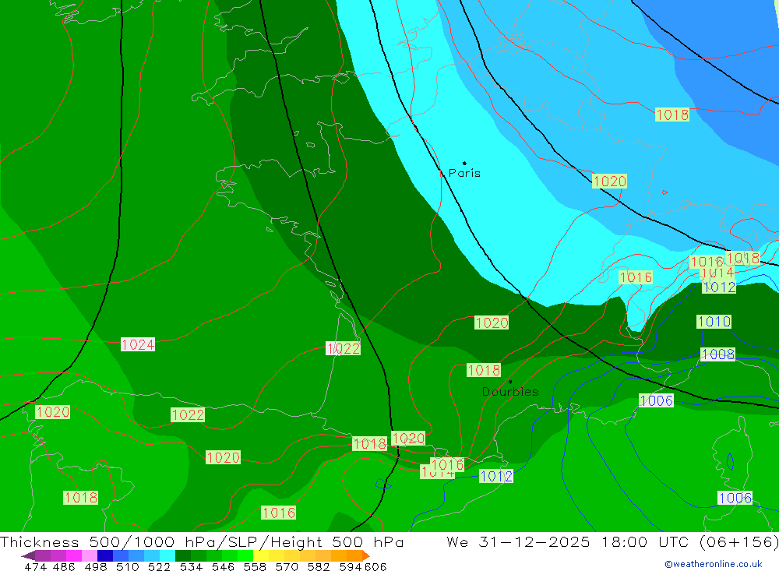
Task: Click the 1020 label above the Dourbies 1018
Action: point(492,323)
